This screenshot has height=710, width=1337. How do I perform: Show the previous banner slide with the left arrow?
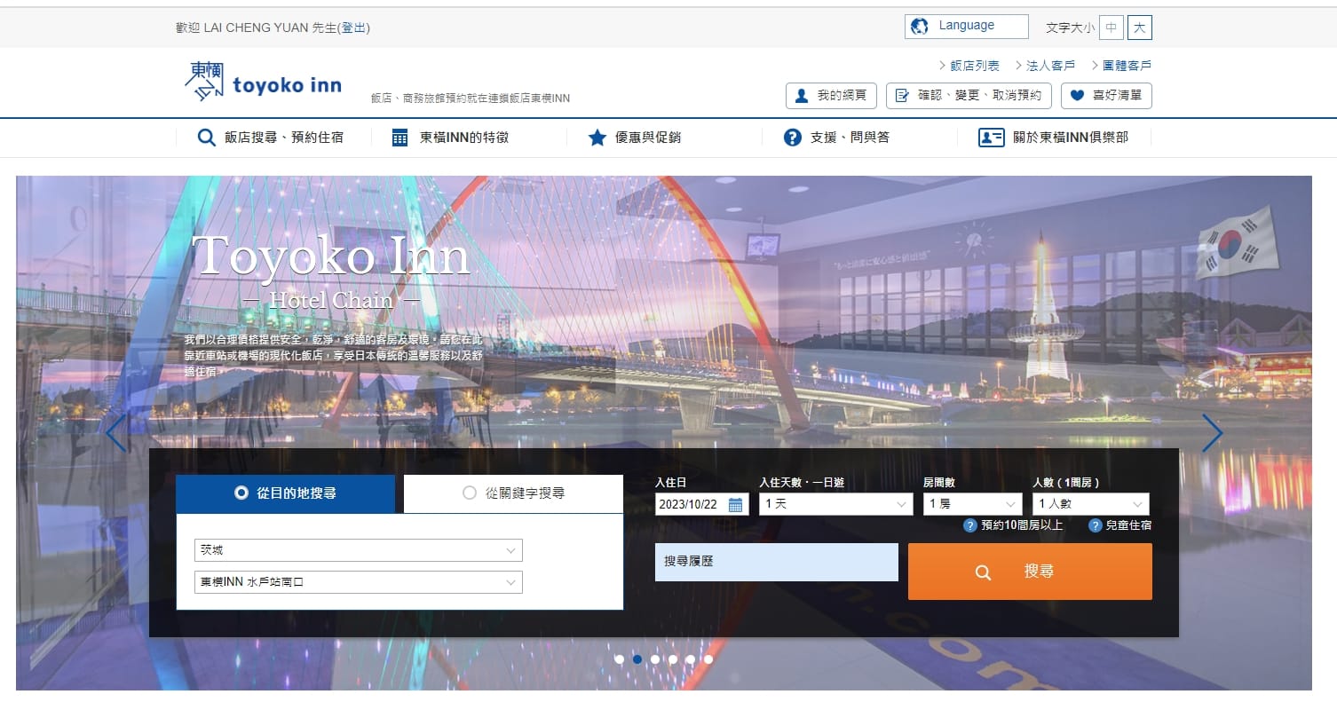116,433
